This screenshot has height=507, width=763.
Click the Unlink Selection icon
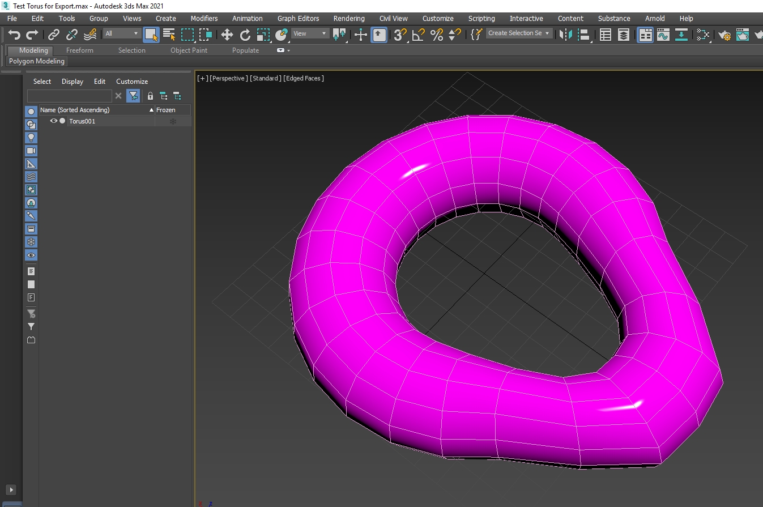coord(71,35)
